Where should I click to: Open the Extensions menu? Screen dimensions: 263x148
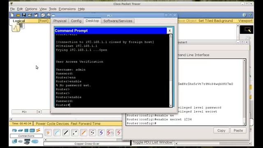pos(67,9)
